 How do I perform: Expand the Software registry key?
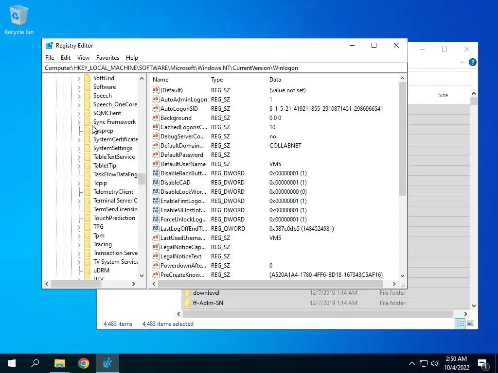point(79,87)
